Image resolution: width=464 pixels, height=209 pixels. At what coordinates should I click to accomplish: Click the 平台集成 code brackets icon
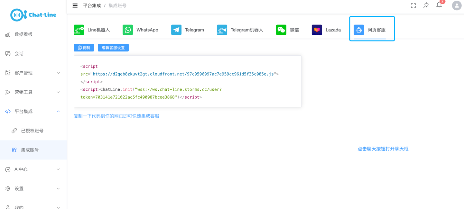8,112
